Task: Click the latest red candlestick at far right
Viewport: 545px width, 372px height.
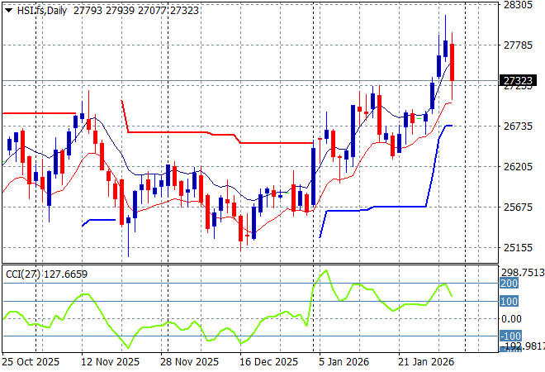Action: coord(453,63)
